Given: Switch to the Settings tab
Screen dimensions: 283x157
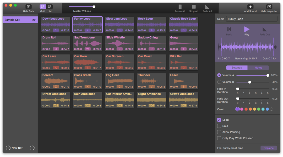Looking at the screenshot, I should click(x=237, y=68).
